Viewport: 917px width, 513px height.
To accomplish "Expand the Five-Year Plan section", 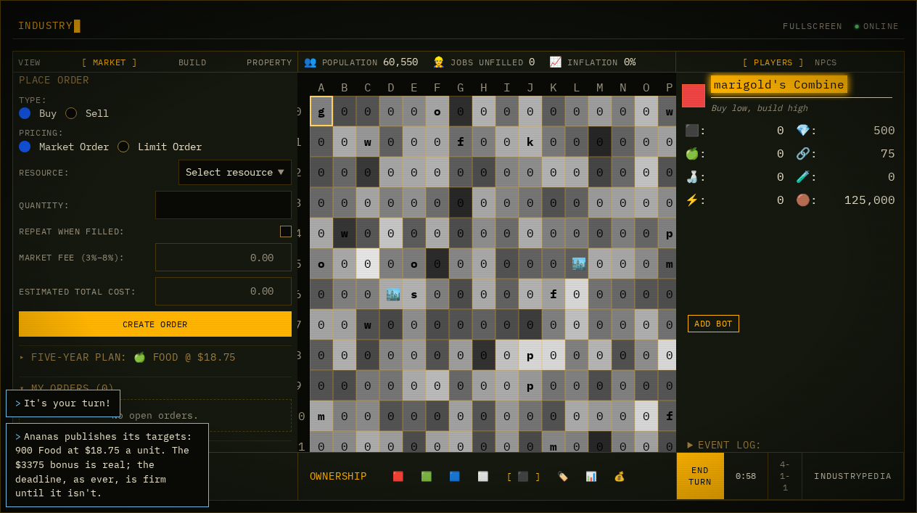I will point(127,358).
